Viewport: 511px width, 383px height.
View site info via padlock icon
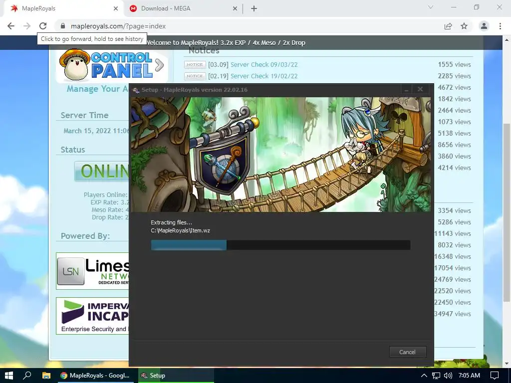[x=63, y=26]
